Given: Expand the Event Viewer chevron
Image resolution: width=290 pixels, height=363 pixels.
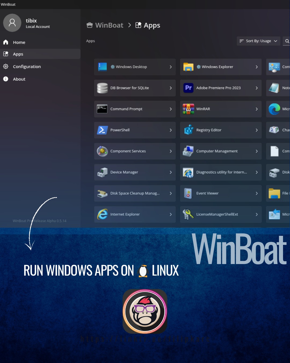Looking at the screenshot, I should 257,193.
